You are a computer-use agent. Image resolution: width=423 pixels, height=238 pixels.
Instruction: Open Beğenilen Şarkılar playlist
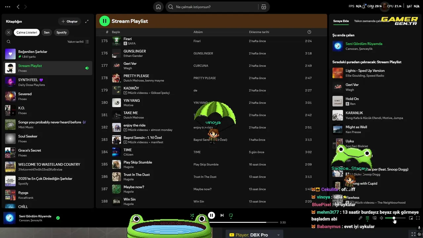coord(48,54)
